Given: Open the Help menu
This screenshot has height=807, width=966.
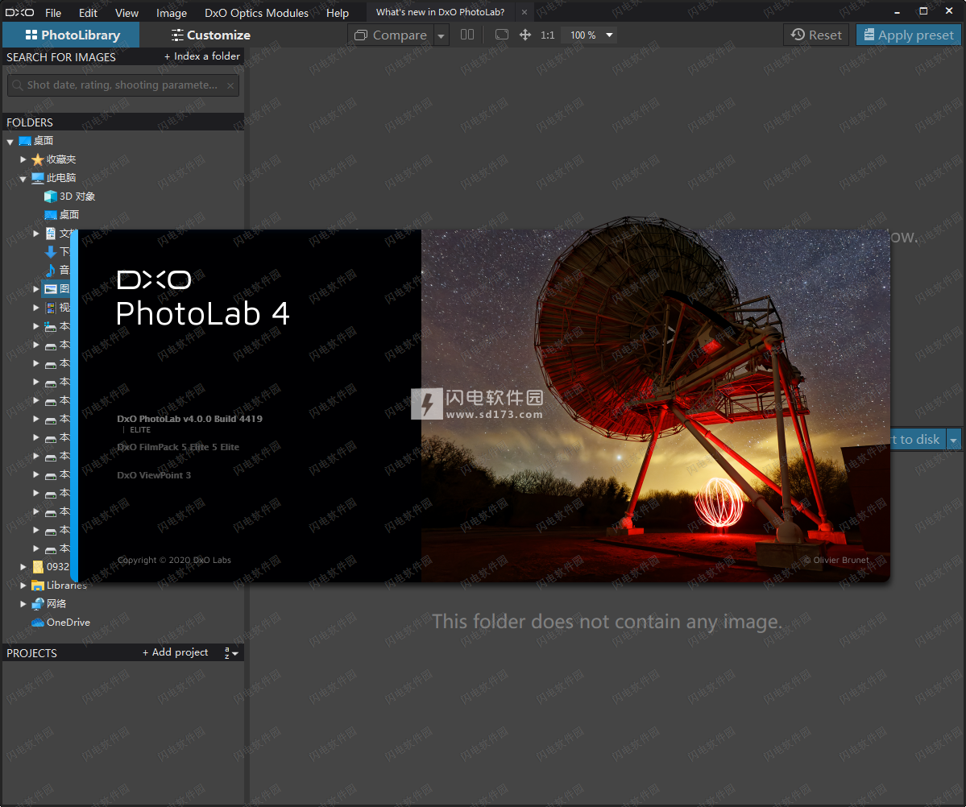Looking at the screenshot, I should pos(337,12).
